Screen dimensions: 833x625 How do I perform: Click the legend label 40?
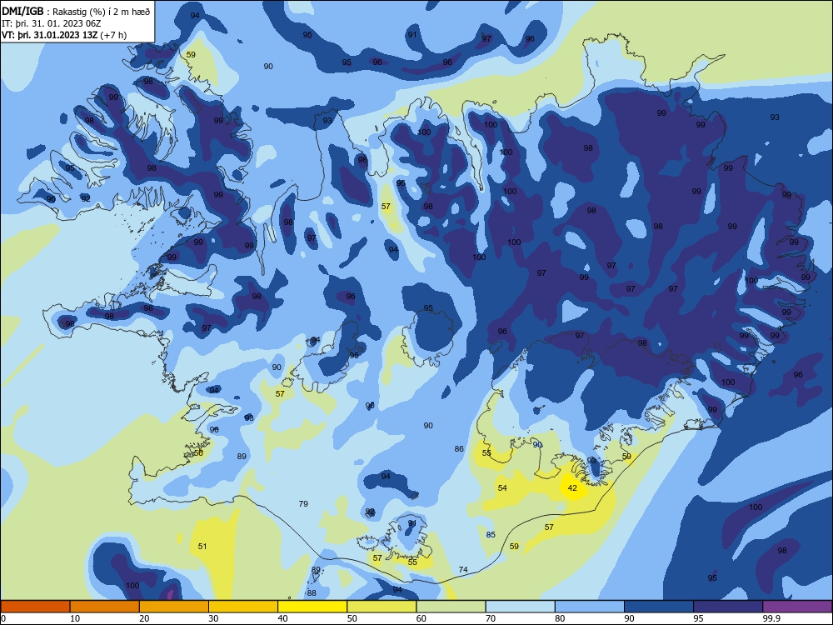click(x=282, y=618)
